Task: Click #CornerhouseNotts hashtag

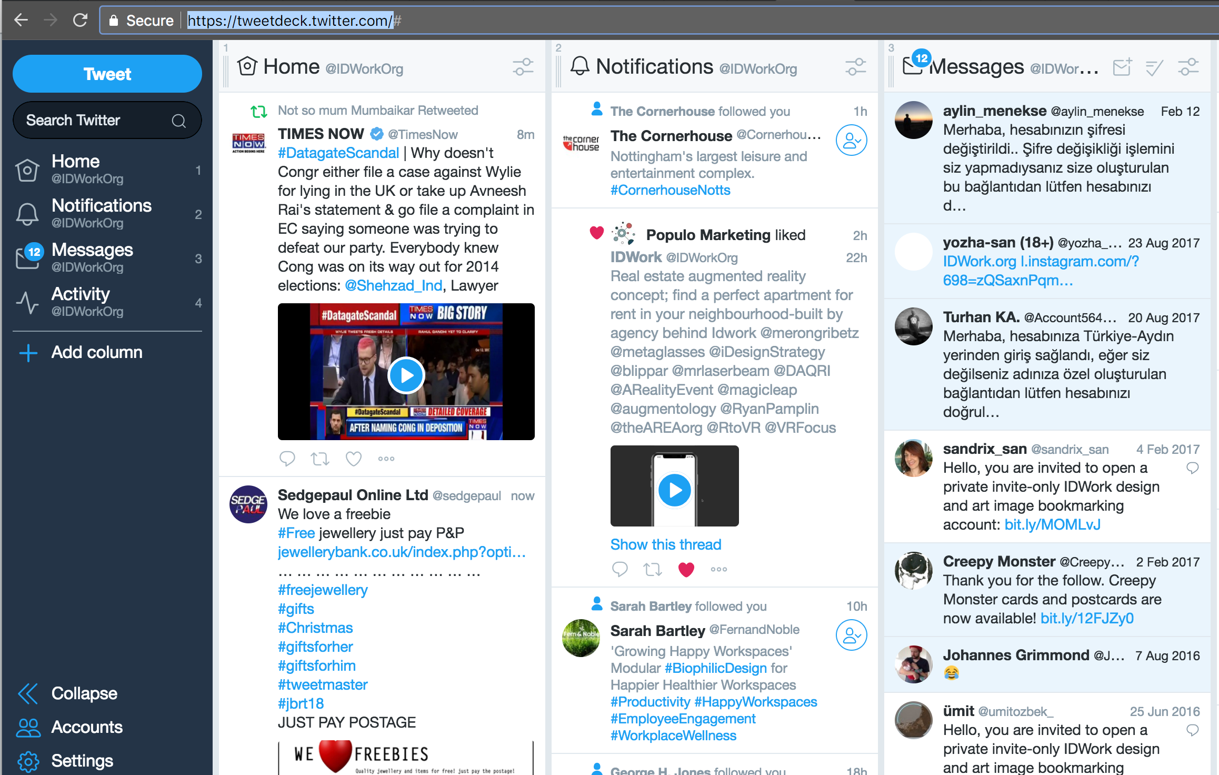Action: pos(670,190)
